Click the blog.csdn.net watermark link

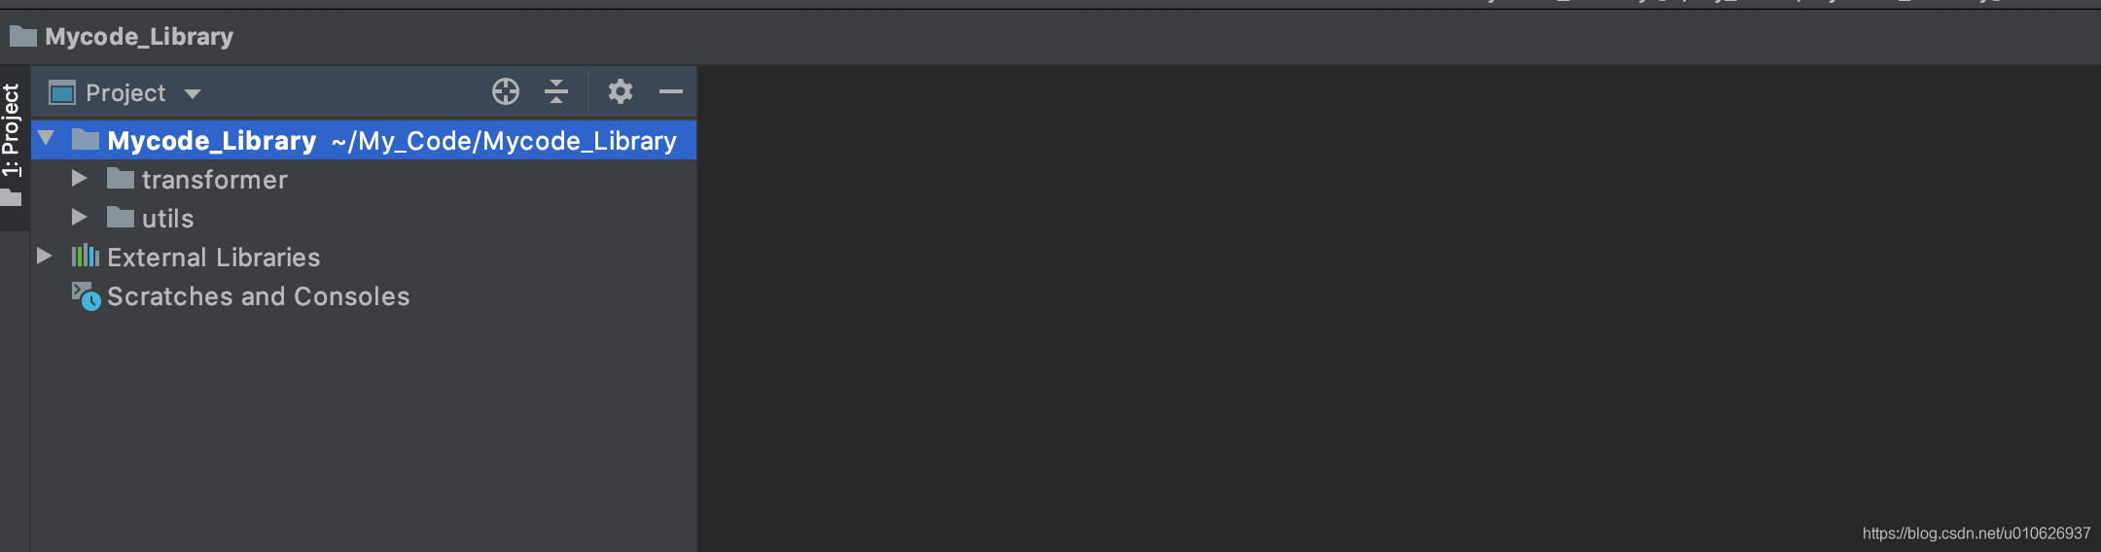tap(1976, 533)
